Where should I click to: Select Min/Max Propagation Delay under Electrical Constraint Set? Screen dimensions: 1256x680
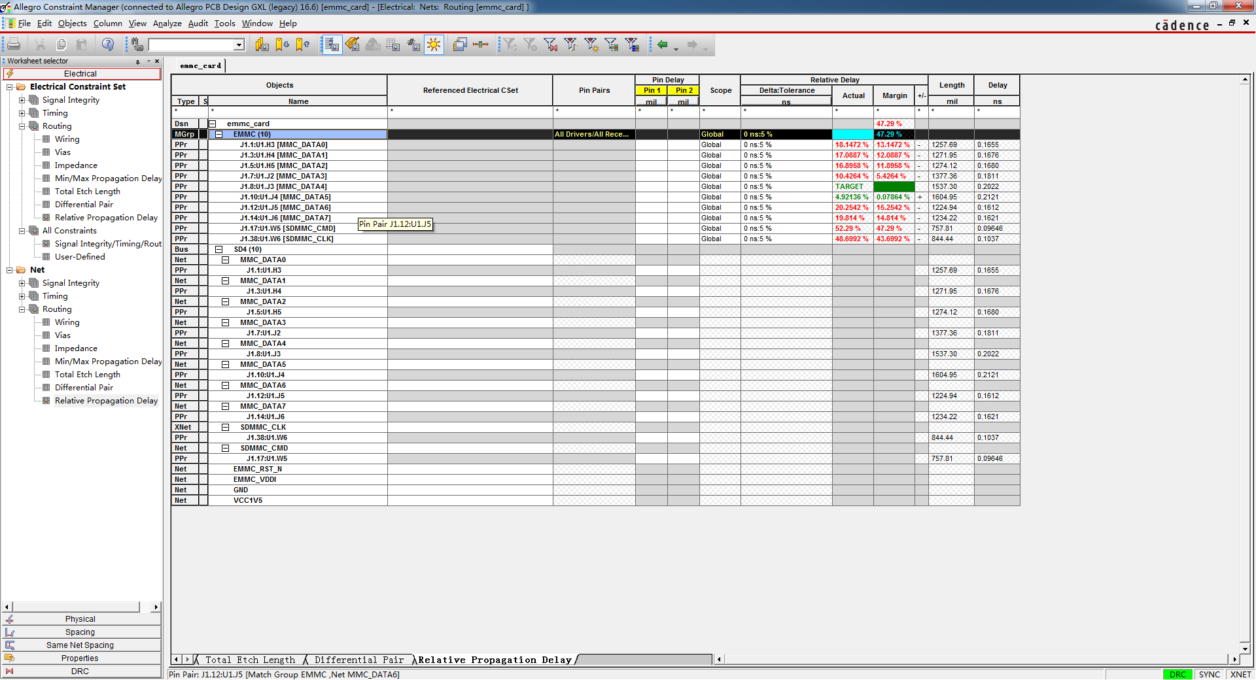tap(108, 178)
